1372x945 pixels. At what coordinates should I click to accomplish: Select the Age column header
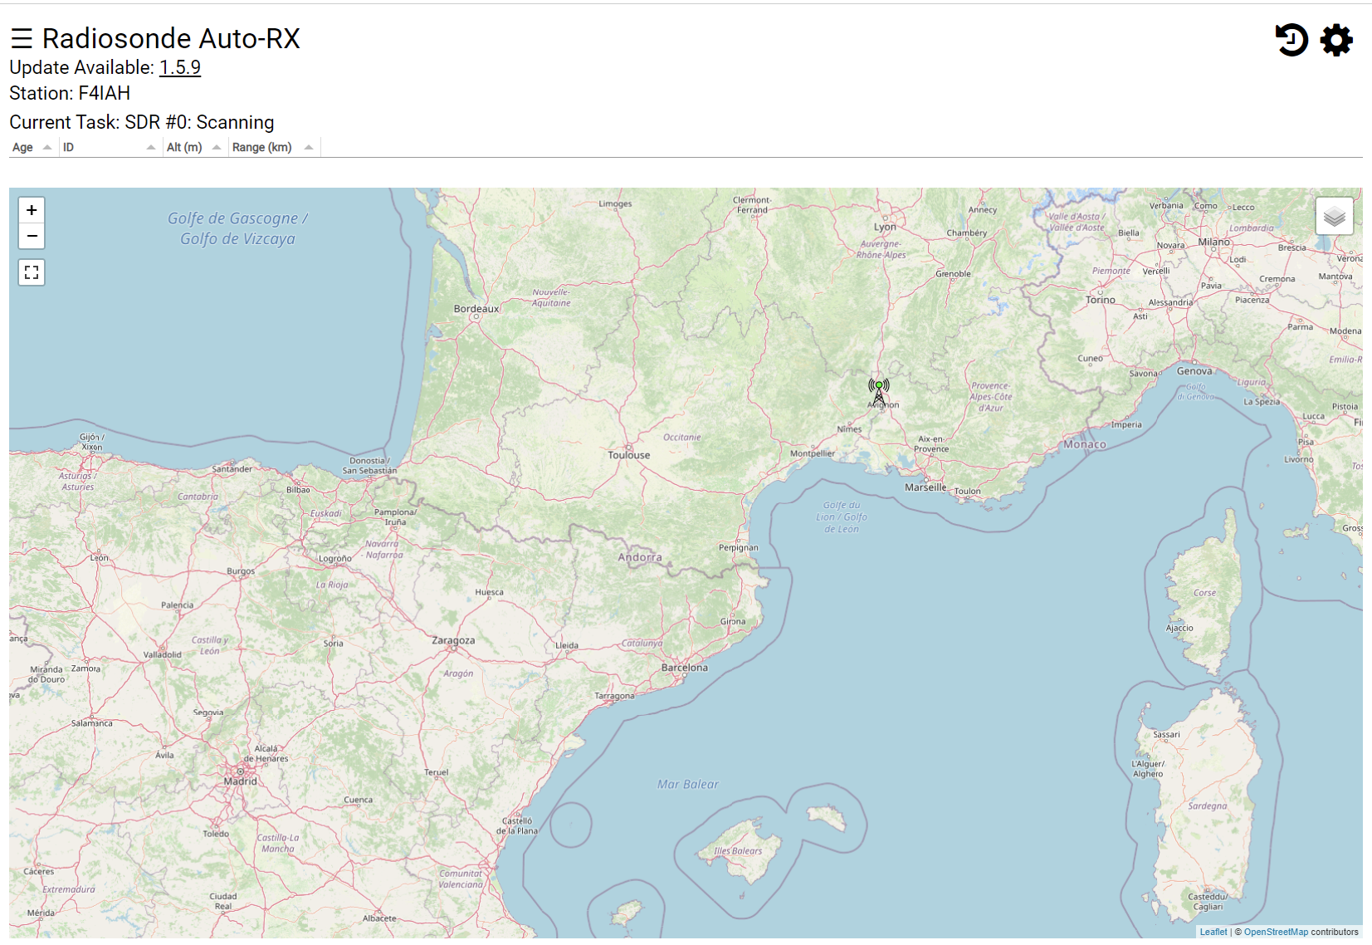21,146
